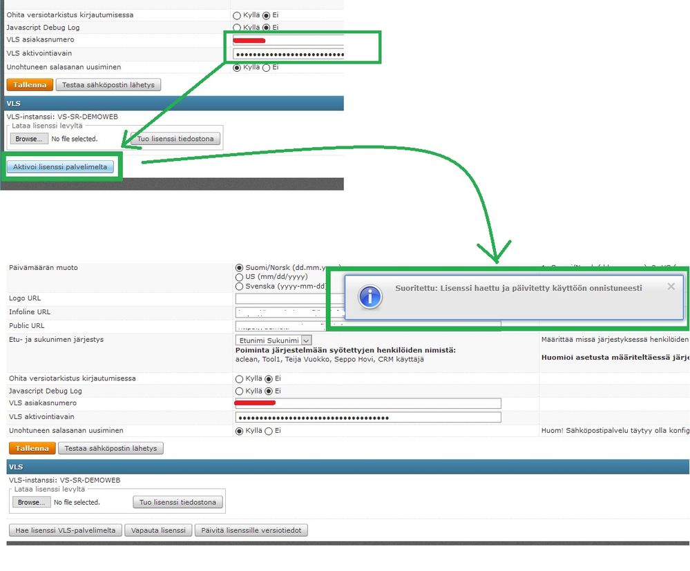Select US (mm/dd/yyyy) date format

click(240, 277)
